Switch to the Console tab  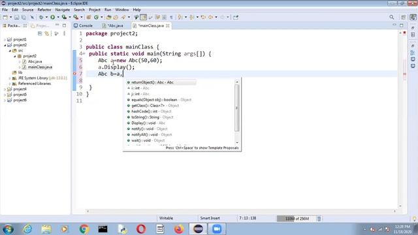(x=84, y=25)
